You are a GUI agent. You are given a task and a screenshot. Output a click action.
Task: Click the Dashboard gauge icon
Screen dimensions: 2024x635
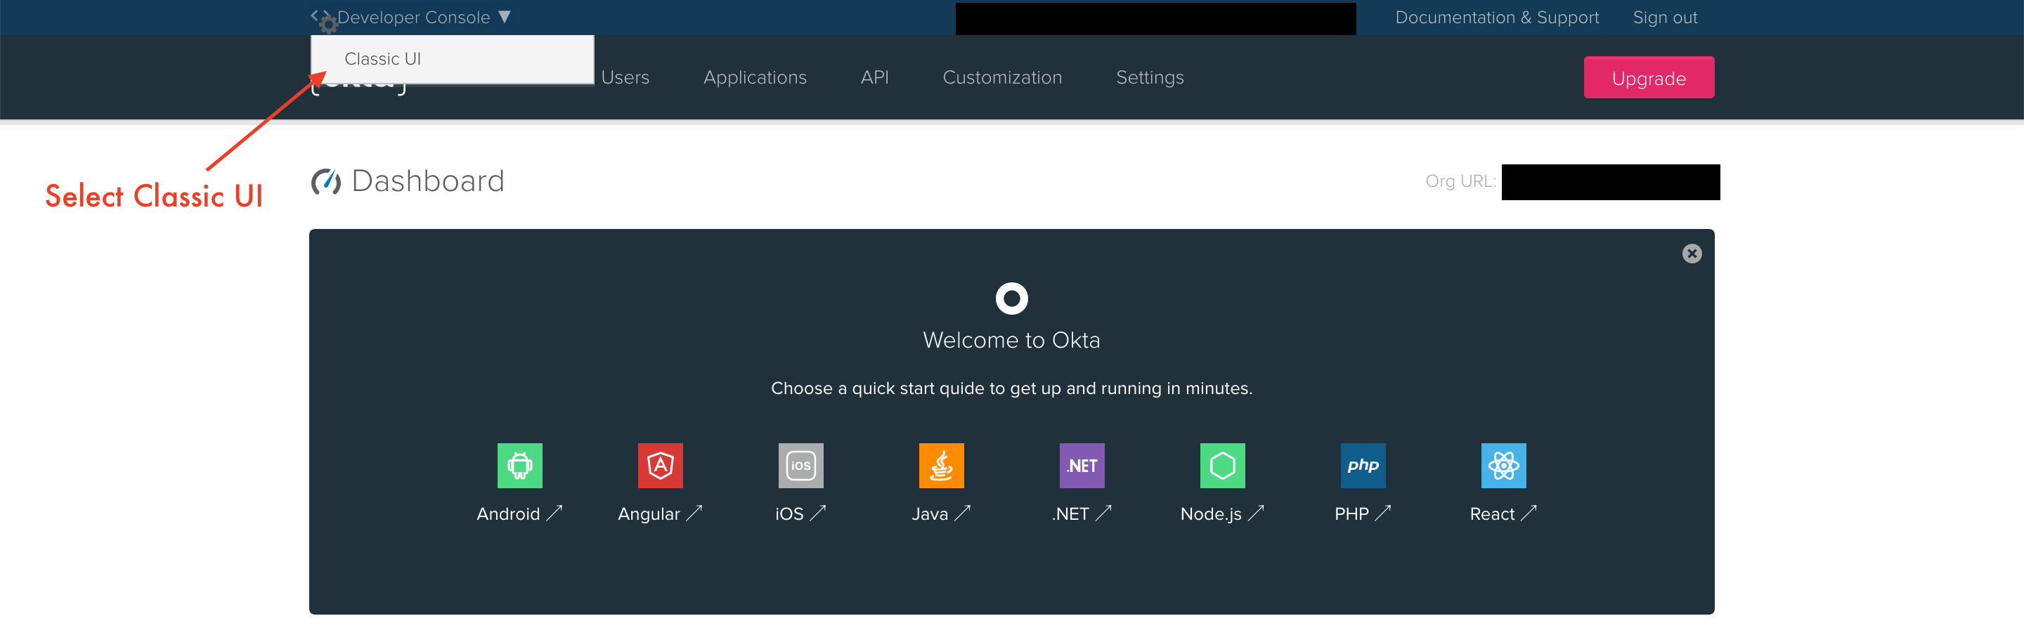coord(325,182)
